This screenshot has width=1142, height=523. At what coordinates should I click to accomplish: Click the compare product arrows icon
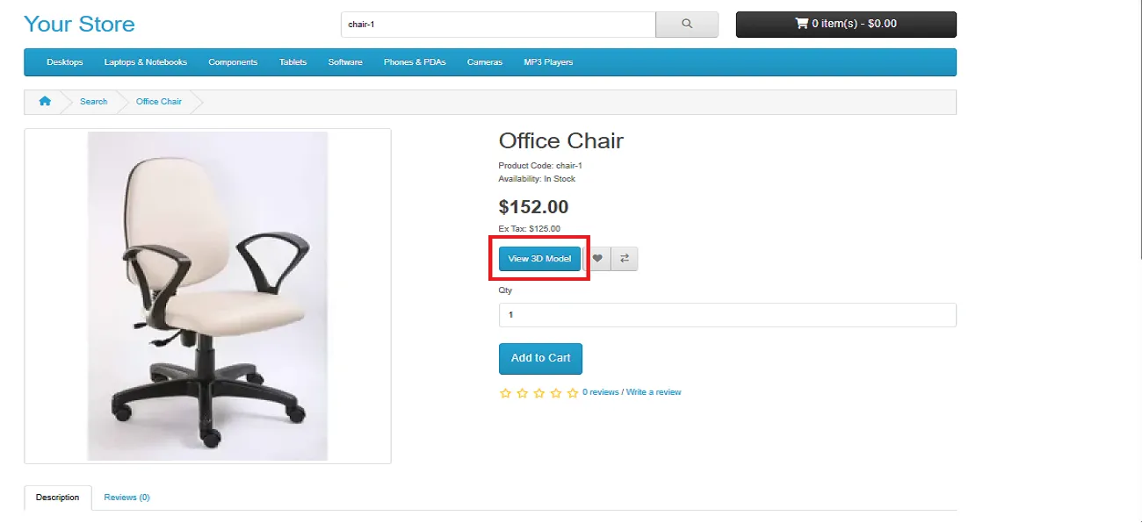[x=625, y=259]
